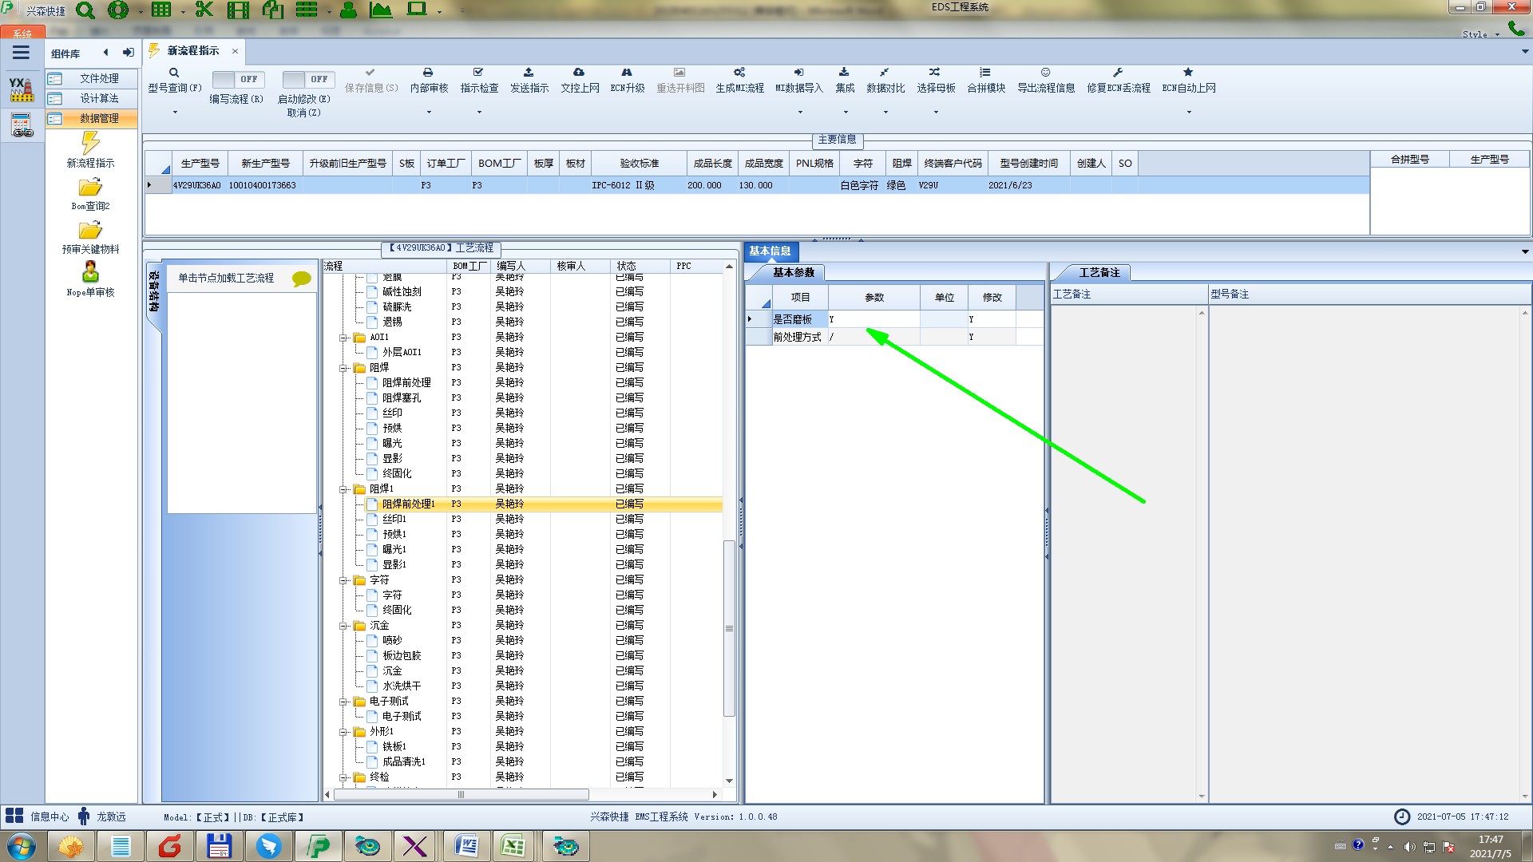The width and height of the screenshot is (1533, 862).
Task: Open 新流程指示 lightning icon in sidebar
Action: click(x=90, y=144)
